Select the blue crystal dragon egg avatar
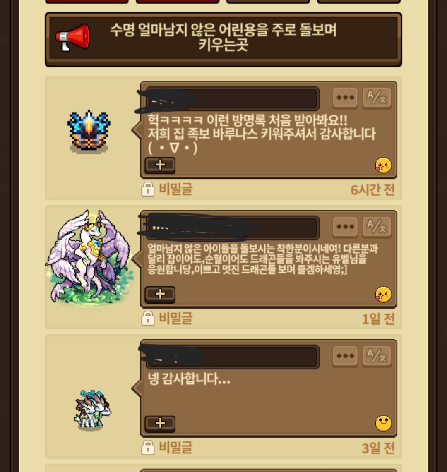The image size is (447, 472). [89, 132]
